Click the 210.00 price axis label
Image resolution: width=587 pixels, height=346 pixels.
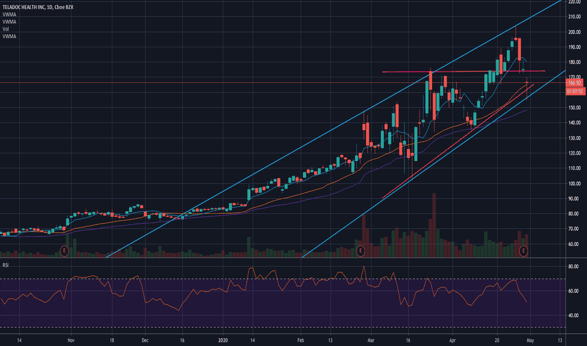[574, 17]
